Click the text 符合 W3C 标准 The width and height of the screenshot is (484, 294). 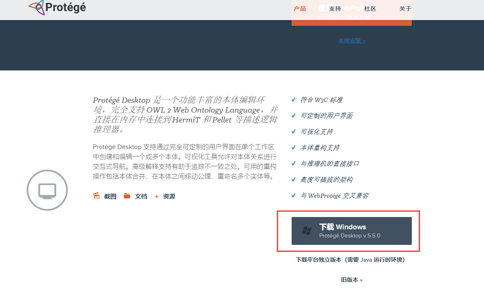click(322, 100)
